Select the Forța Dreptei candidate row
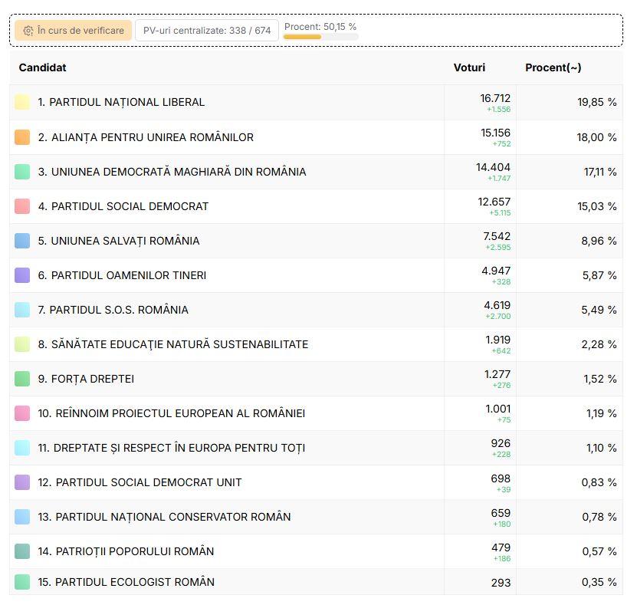Viewport: 637px width, 605px height. [316, 379]
